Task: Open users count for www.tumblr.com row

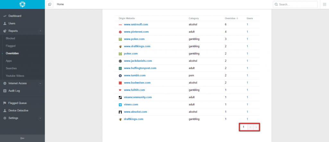Action: pos(247,75)
